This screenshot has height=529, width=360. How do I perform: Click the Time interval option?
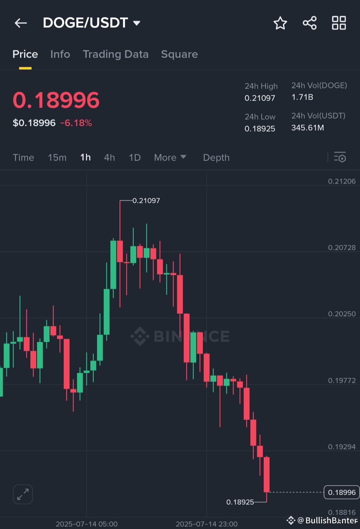point(23,158)
